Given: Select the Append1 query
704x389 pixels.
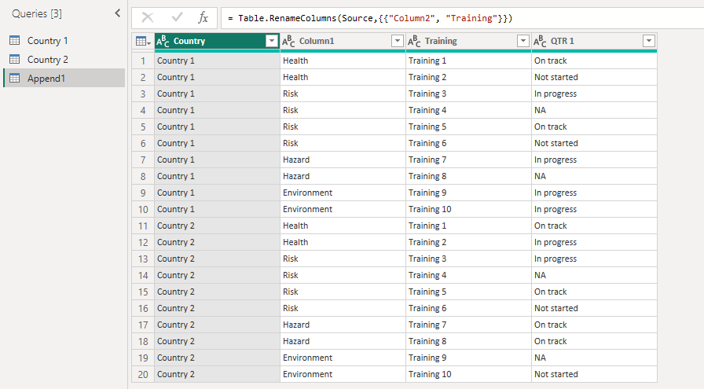Looking at the screenshot, I should (x=64, y=78).
